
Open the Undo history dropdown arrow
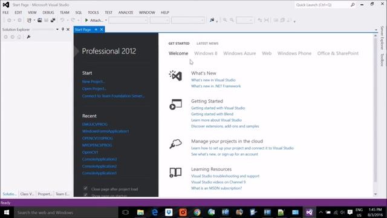pos(68,20)
